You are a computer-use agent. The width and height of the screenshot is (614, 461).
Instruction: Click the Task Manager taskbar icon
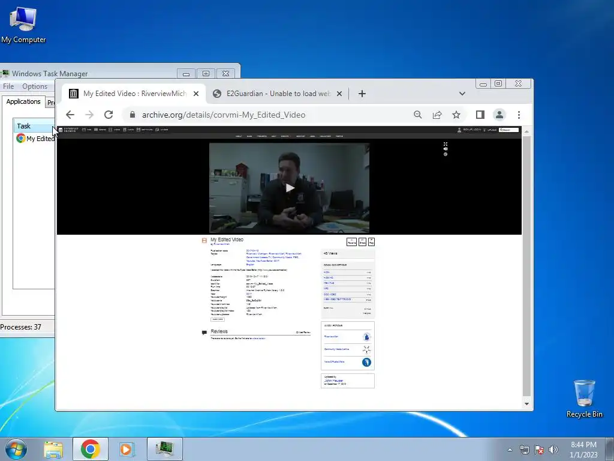click(165, 449)
